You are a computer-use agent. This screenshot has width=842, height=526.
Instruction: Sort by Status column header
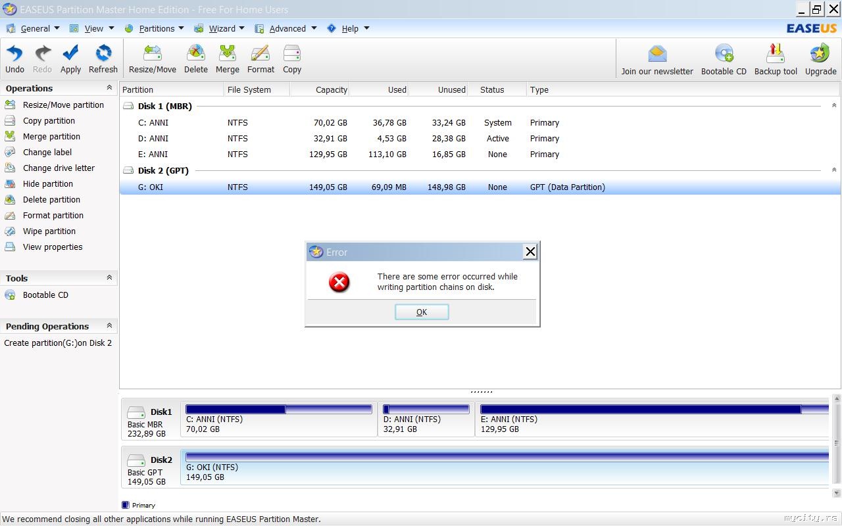point(497,89)
